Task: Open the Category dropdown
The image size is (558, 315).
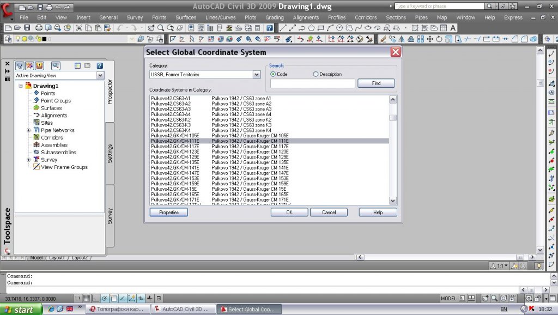Action: coord(256,75)
